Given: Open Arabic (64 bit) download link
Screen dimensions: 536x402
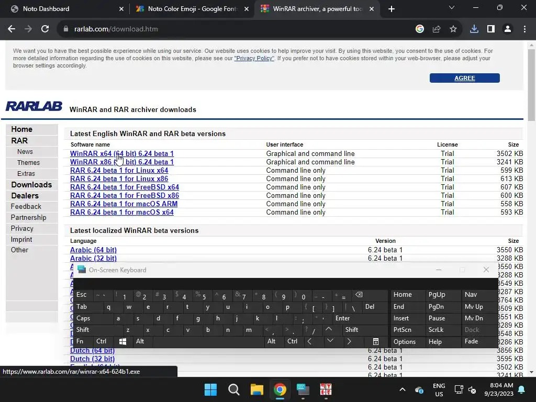Looking at the screenshot, I should pos(93,250).
